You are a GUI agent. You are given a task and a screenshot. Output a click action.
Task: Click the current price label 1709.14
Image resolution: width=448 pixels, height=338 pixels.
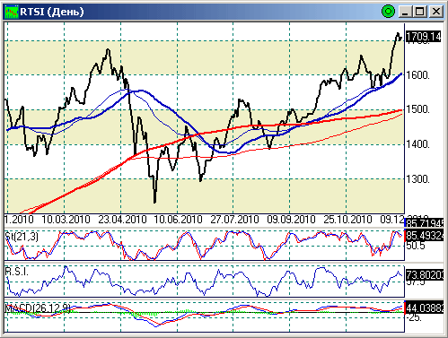(424, 37)
